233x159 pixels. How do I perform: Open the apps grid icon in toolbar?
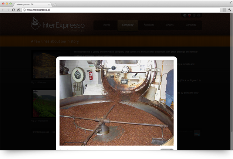click(224, 10)
